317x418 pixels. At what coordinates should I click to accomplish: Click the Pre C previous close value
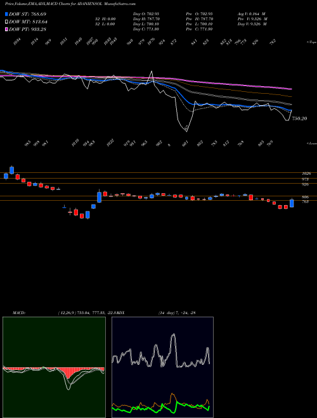tap(199, 29)
